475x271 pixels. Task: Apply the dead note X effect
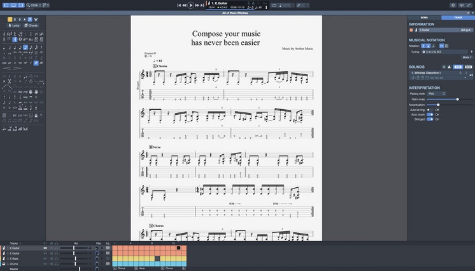(x=10, y=81)
